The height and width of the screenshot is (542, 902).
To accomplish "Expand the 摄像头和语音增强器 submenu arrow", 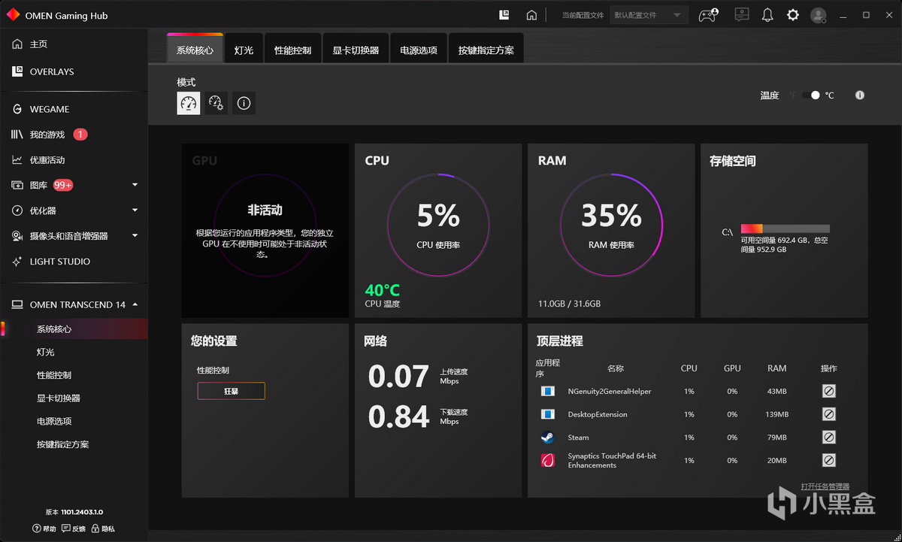I will [135, 236].
